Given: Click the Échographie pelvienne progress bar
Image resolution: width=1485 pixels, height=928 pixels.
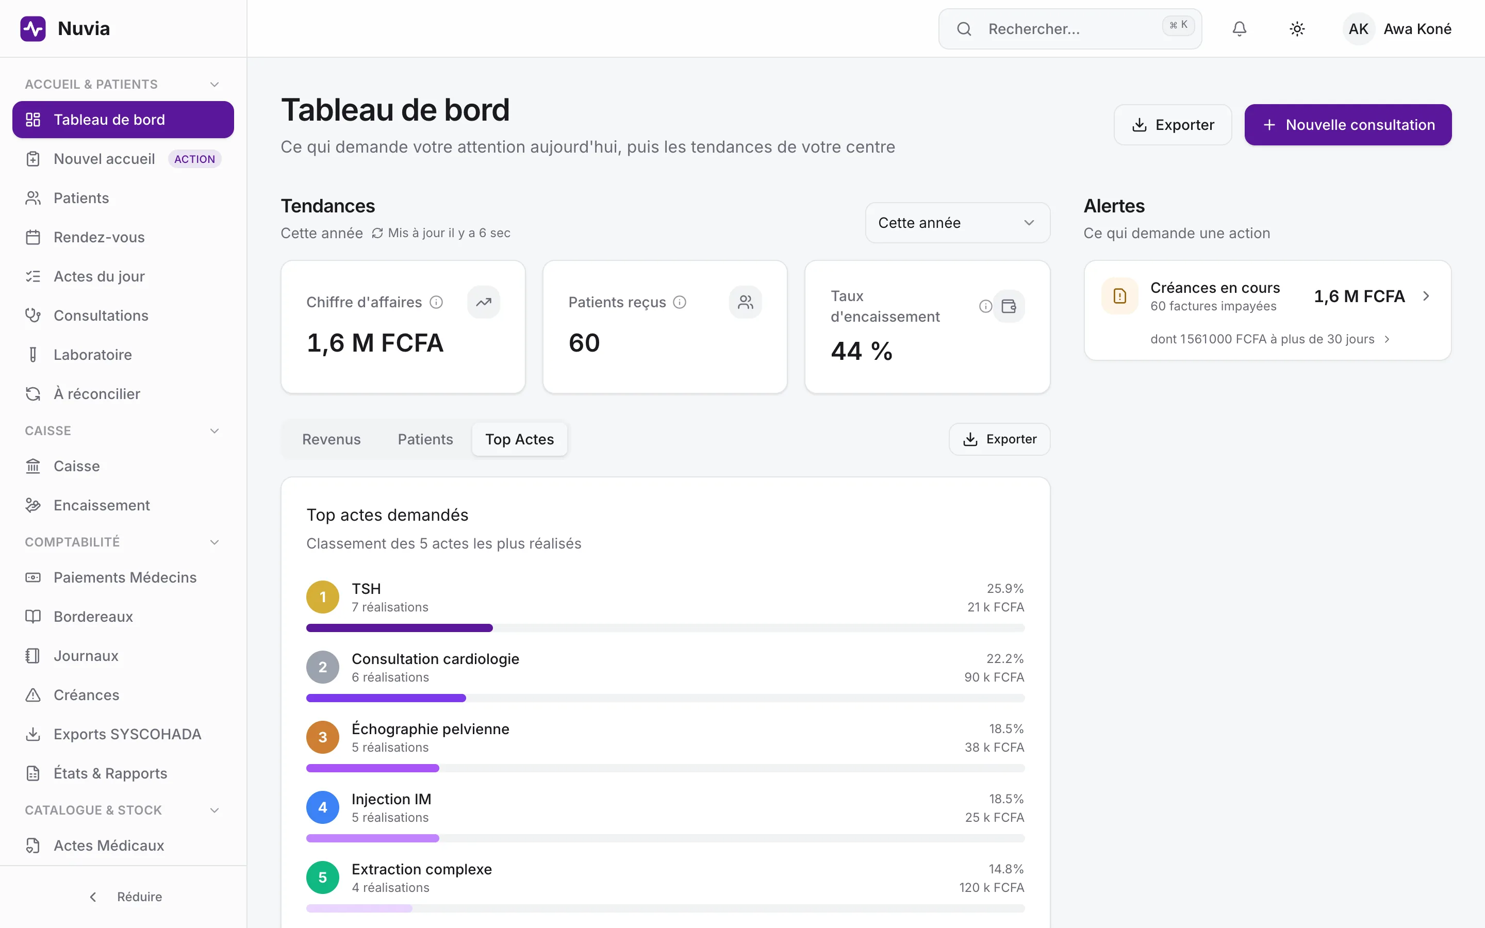Looking at the screenshot, I should 665,768.
